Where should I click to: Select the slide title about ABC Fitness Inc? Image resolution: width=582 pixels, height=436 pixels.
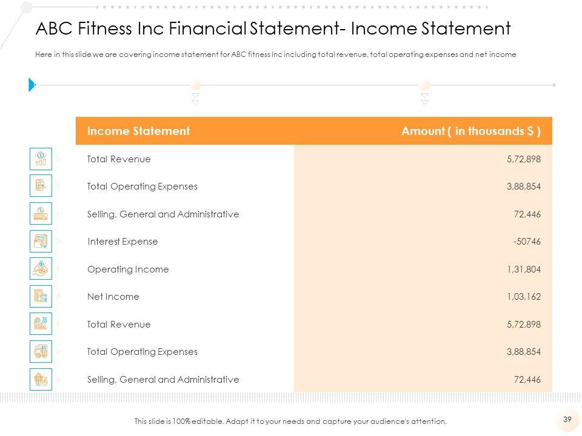pos(273,28)
